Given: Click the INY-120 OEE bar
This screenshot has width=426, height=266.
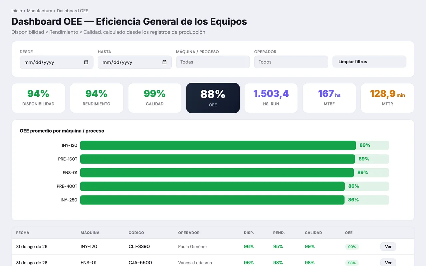Looking at the screenshot, I should tap(218, 145).
